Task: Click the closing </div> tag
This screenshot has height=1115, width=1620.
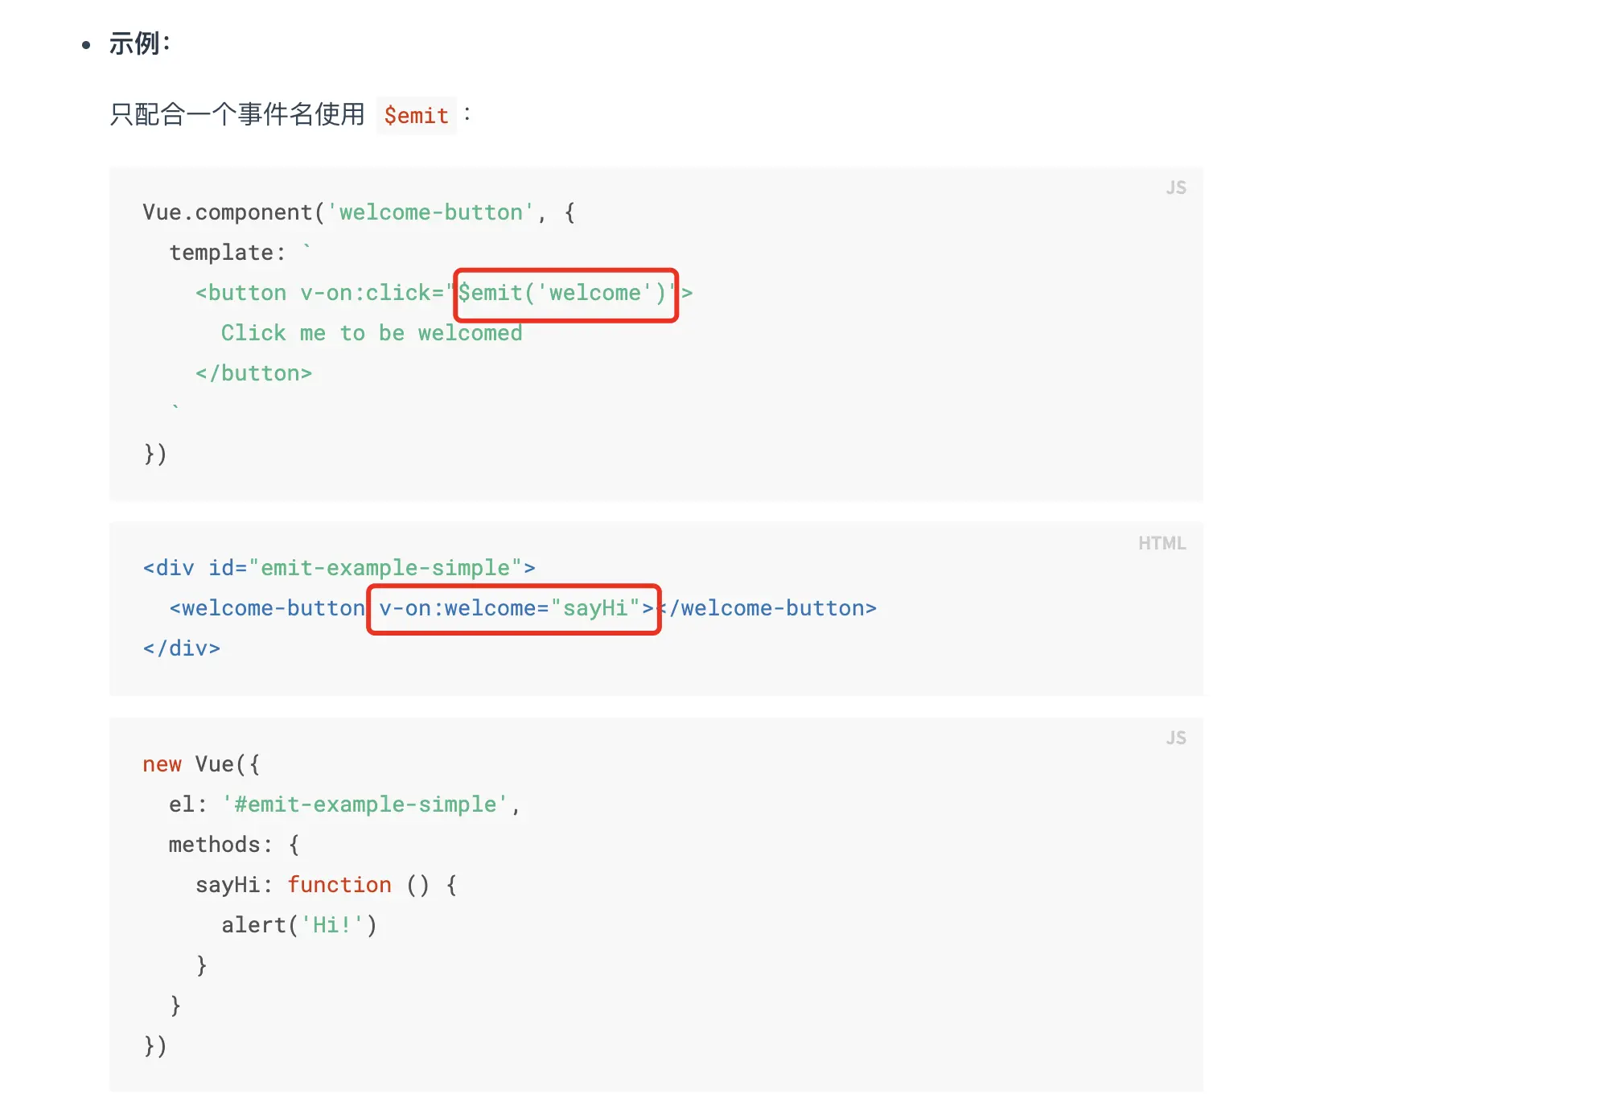Action: (181, 648)
